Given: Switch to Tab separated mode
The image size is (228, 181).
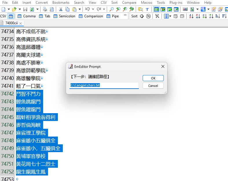Looking at the screenshot, I should pyautogui.click(x=45, y=16).
